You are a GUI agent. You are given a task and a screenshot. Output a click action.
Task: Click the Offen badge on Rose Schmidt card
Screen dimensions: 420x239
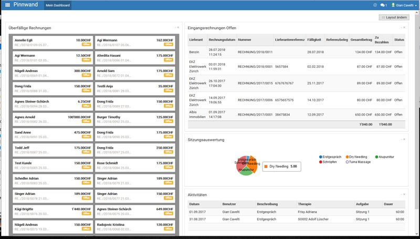pyautogui.click(x=169, y=167)
